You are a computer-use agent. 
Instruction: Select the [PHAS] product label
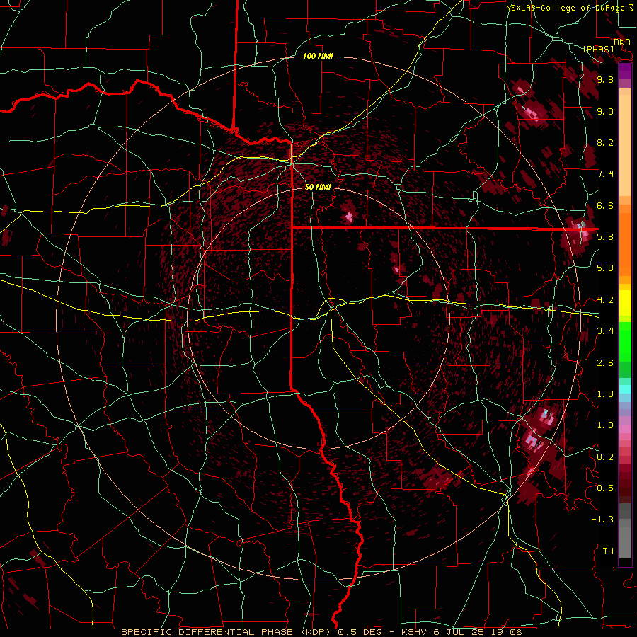598,49
